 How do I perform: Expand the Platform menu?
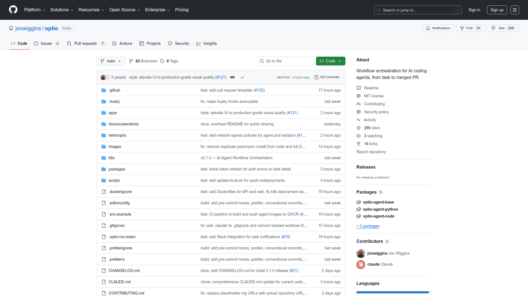click(x=35, y=10)
